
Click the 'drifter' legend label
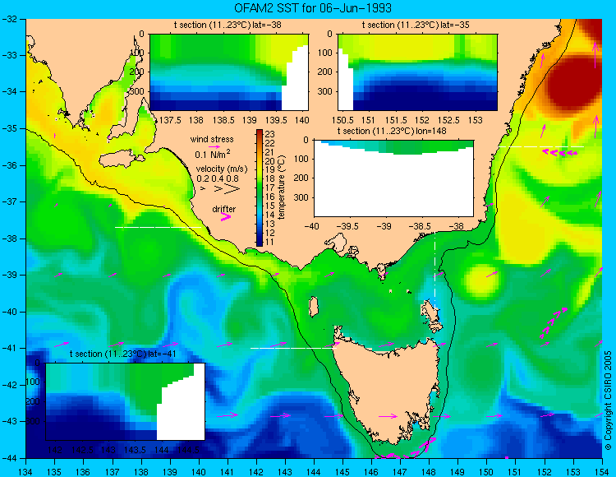click(x=224, y=209)
